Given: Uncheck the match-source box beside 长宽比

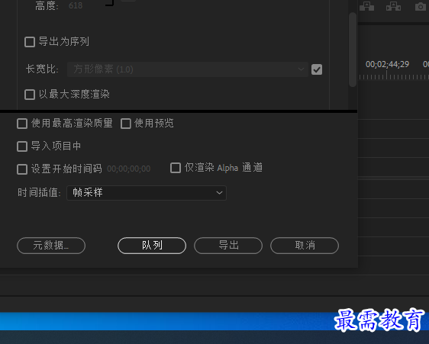Looking at the screenshot, I should click(317, 69).
